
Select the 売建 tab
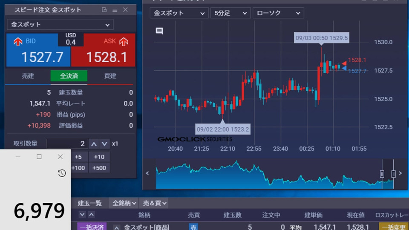[x=28, y=76]
